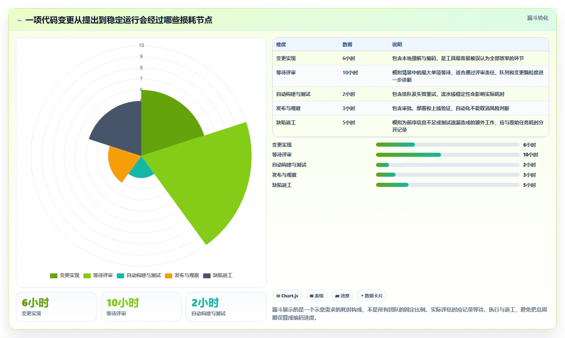Click the 6小时 value in the table
Image resolution: width=565 pixels, height=338 pixels.
[348, 58]
